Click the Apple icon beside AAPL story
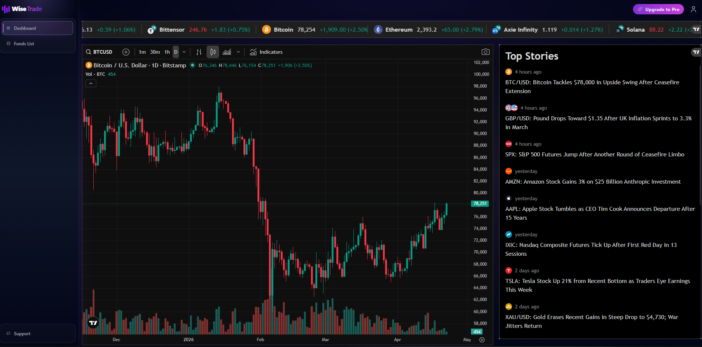 509,198
